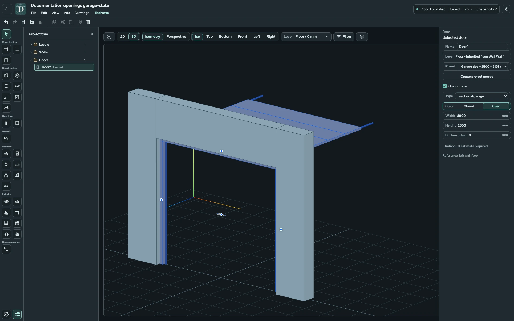Click the zoom-to-fit viewport icon
514x321 pixels.
(x=109, y=37)
